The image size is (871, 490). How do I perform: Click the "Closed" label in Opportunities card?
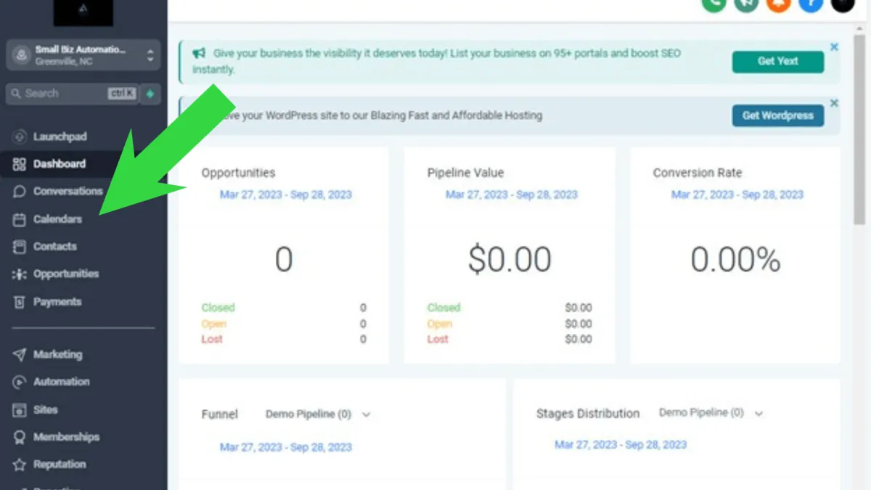pyautogui.click(x=218, y=308)
